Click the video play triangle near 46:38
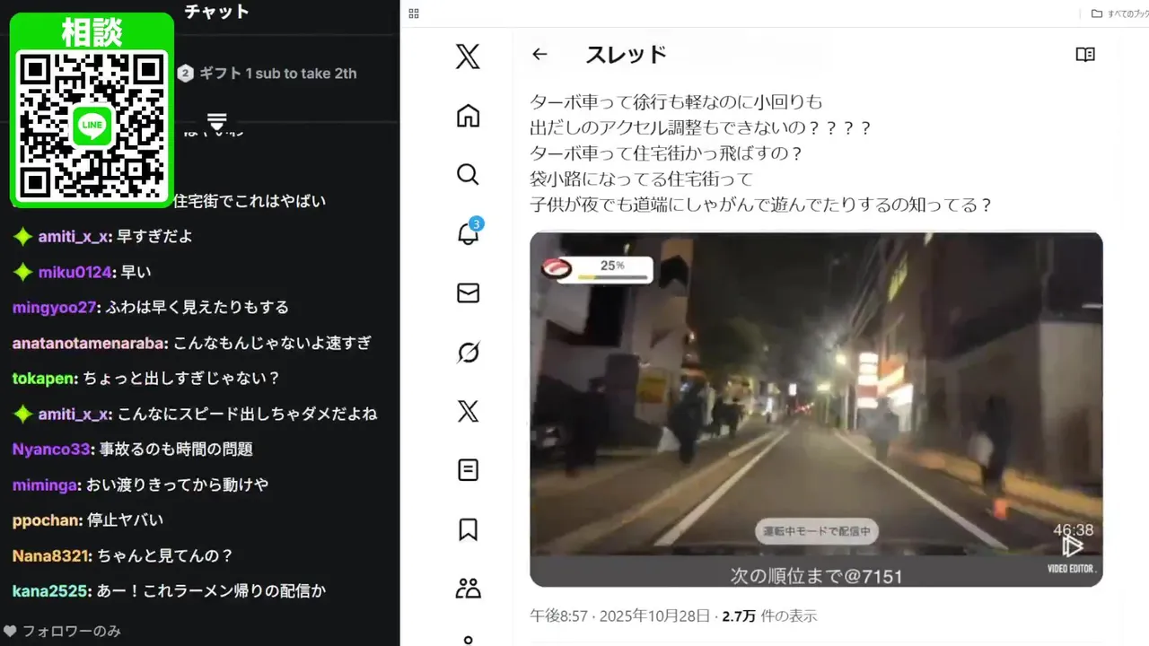Viewport: 1149px width, 646px height. click(x=1073, y=546)
